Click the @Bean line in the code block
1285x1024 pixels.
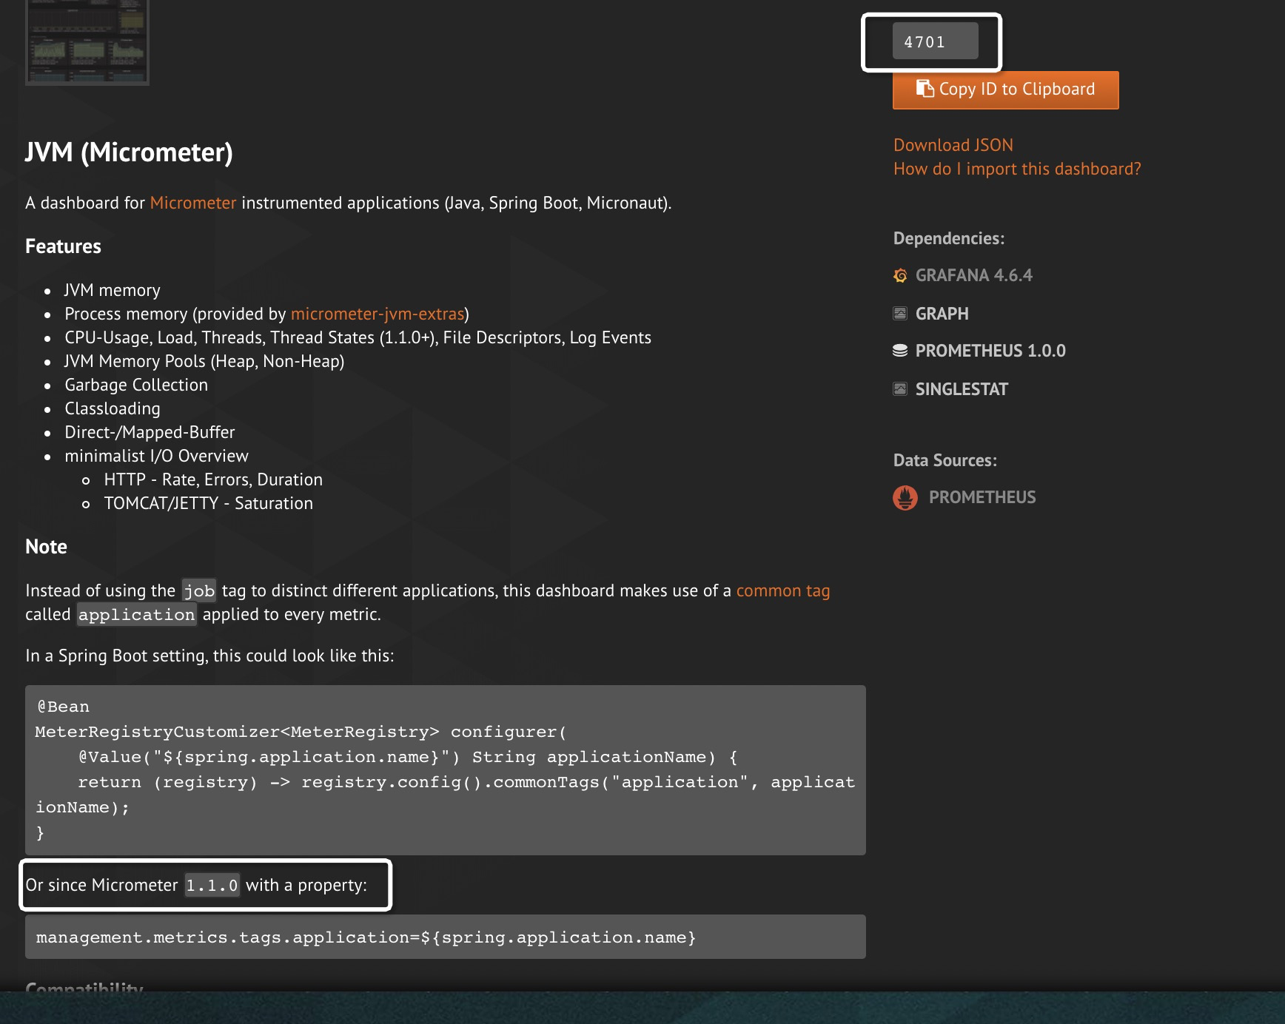click(x=63, y=707)
